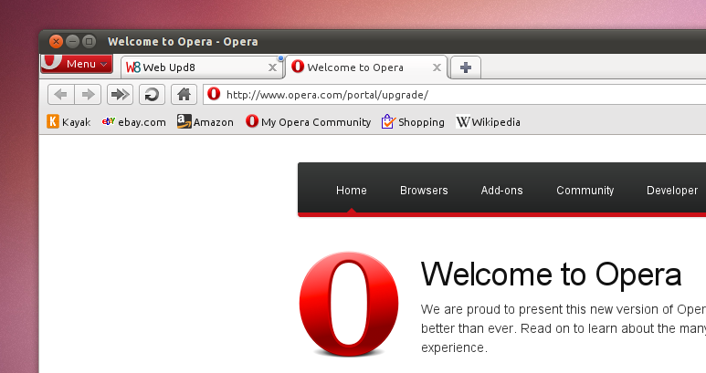Switch to the Web Upd8 tab
Screen dimensions: 706x373
[x=202, y=67]
